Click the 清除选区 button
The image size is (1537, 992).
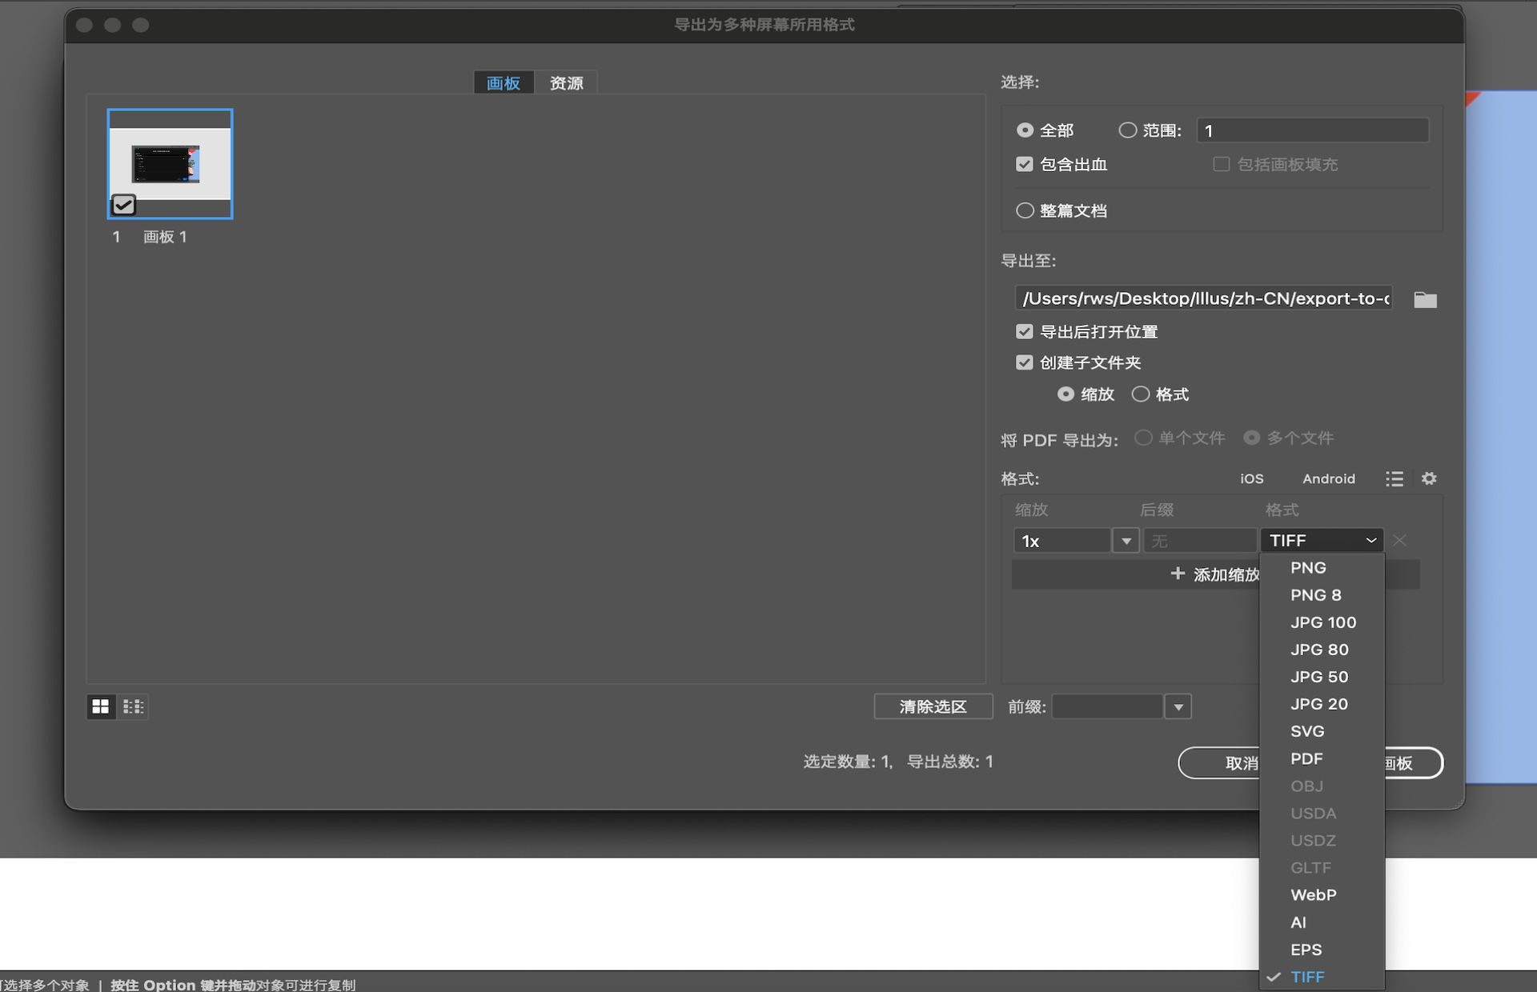(x=933, y=706)
